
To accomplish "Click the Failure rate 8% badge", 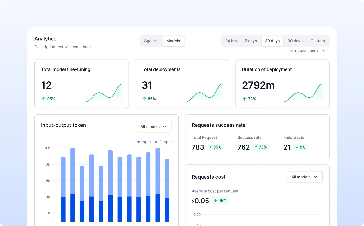I will 301,147.
